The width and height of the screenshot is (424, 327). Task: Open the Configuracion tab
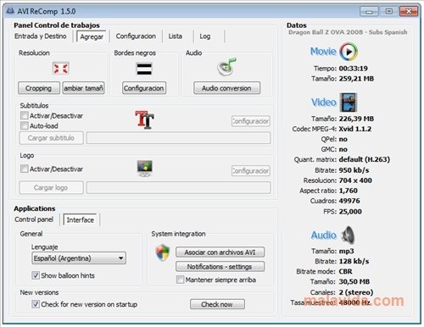(x=136, y=36)
